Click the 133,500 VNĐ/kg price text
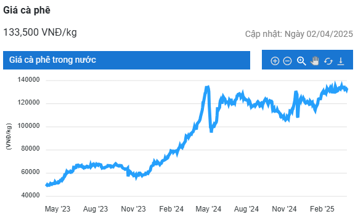The height and width of the screenshot is (222, 358). click(40, 32)
